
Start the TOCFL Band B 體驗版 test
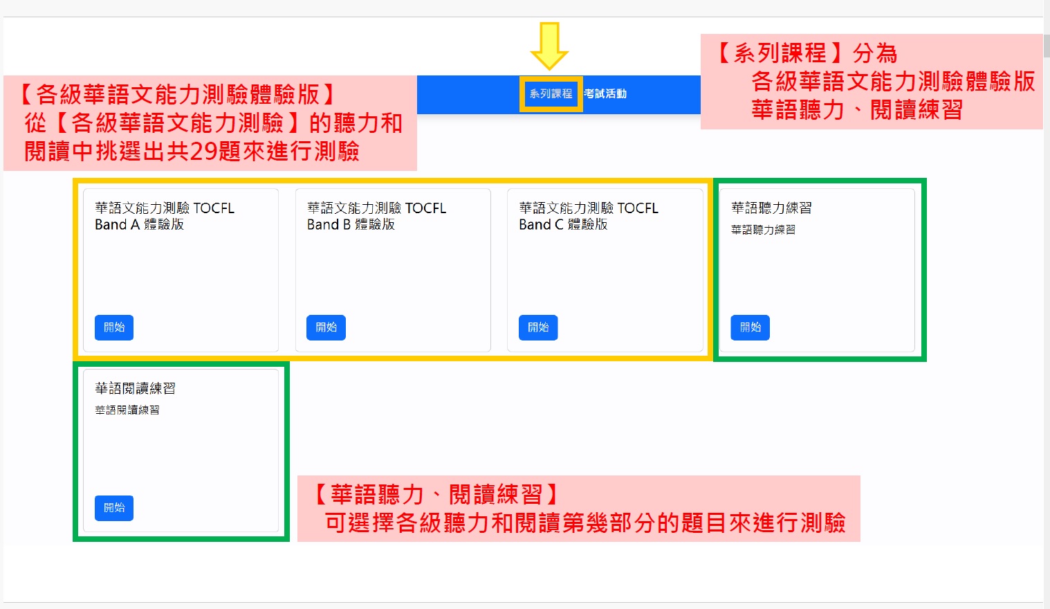pyautogui.click(x=326, y=327)
